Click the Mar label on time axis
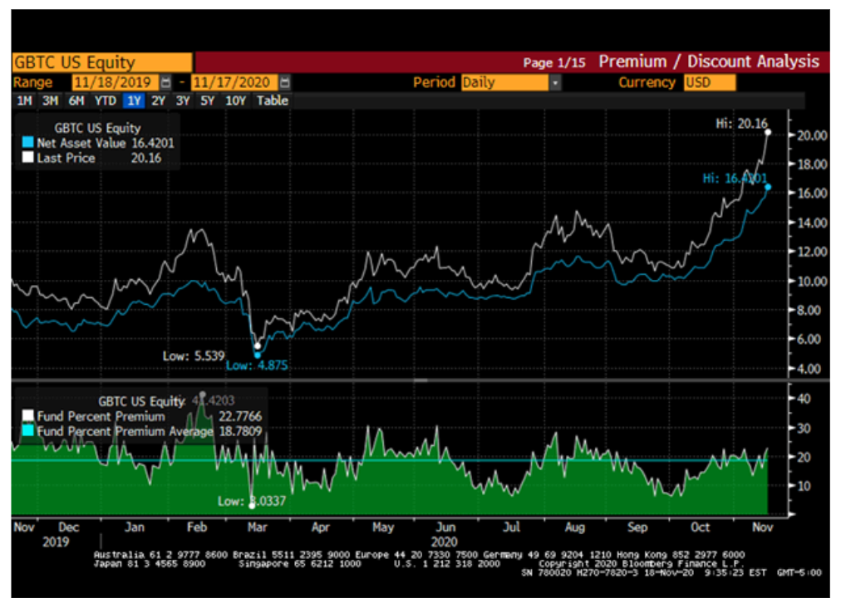841x613 pixels. pos(258,527)
